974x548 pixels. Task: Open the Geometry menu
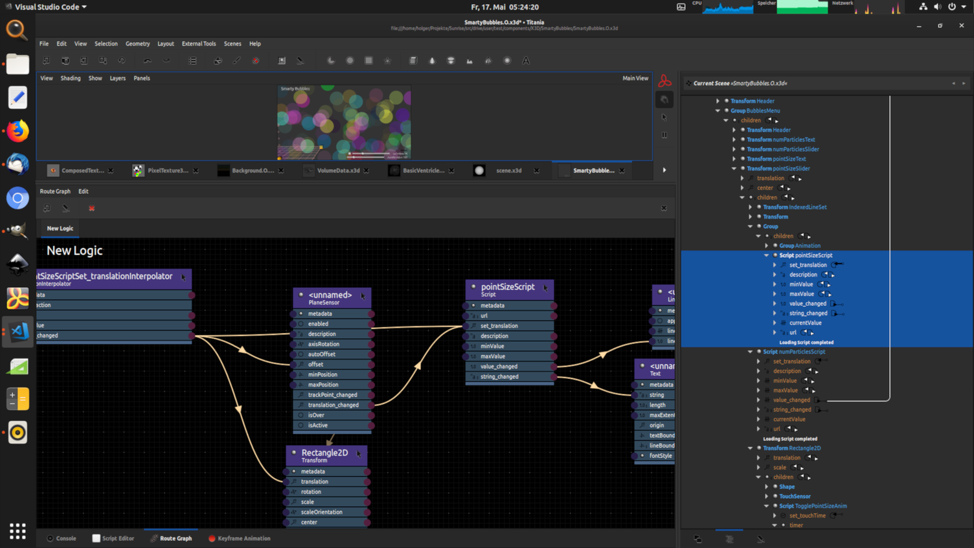[137, 43]
